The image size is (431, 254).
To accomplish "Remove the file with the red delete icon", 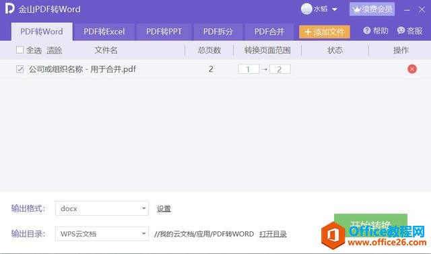I will coord(412,69).
